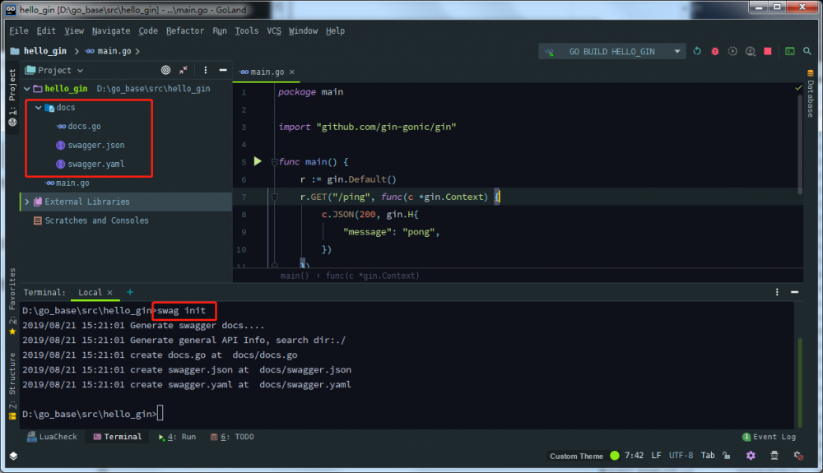This screenshot has height=473, width=823.
Task: Open the Refactor menu
Action: point(184,31)
